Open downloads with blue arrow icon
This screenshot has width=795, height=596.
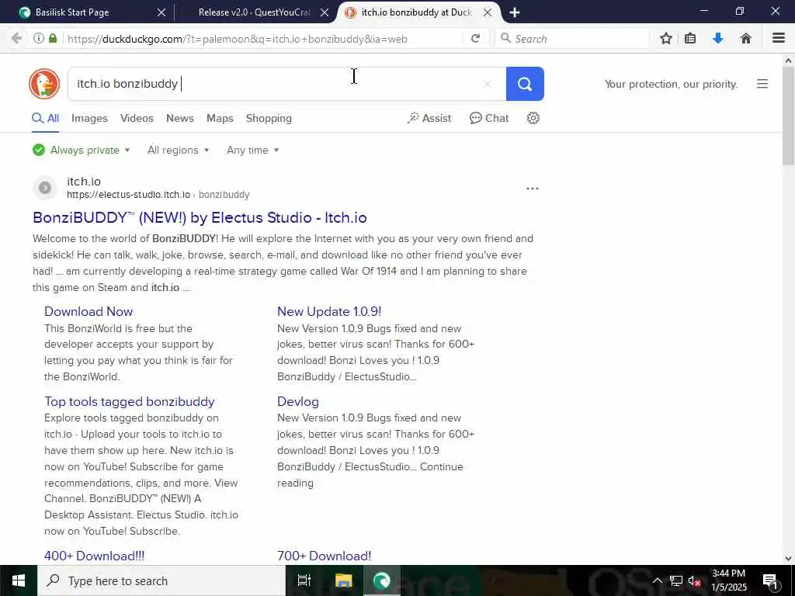(718, 39)
